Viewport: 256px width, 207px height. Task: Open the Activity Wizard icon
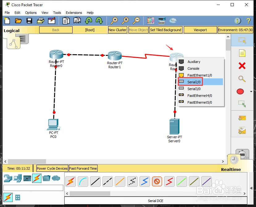(52, 21)
